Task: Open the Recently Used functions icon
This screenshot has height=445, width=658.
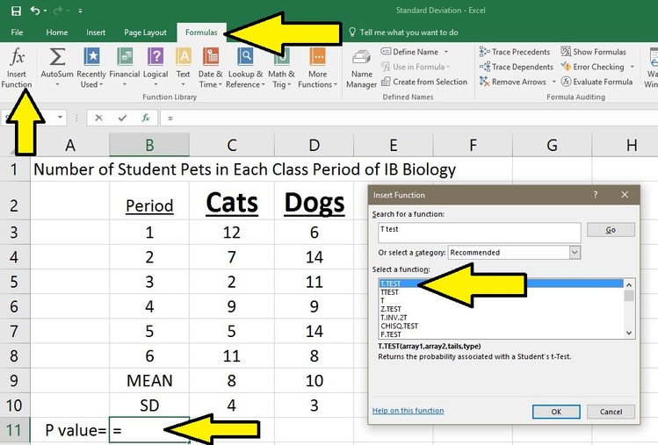Action: click(90, 60)
